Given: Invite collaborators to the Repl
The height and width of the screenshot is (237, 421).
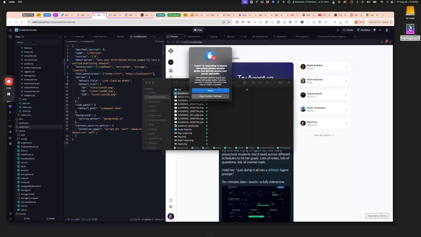Looking at the screenshot, I should point(348,30).
